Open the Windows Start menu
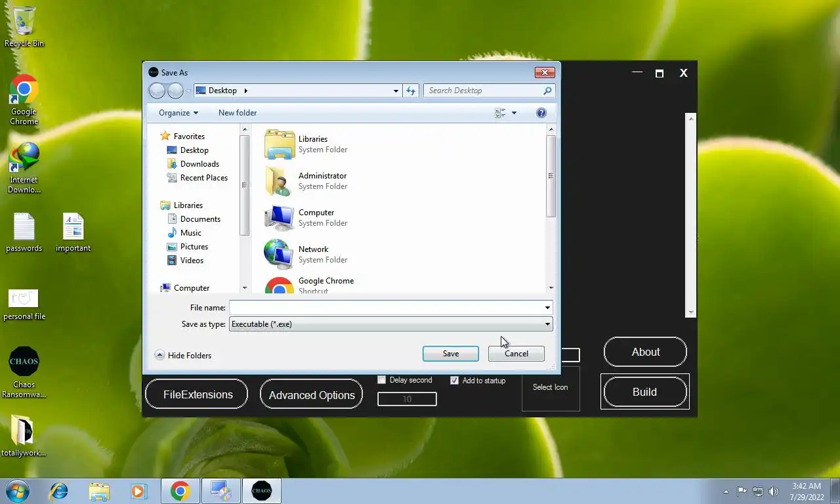This screenshot has height=504, width=840. pyautogui.click(x=17, y=491)
